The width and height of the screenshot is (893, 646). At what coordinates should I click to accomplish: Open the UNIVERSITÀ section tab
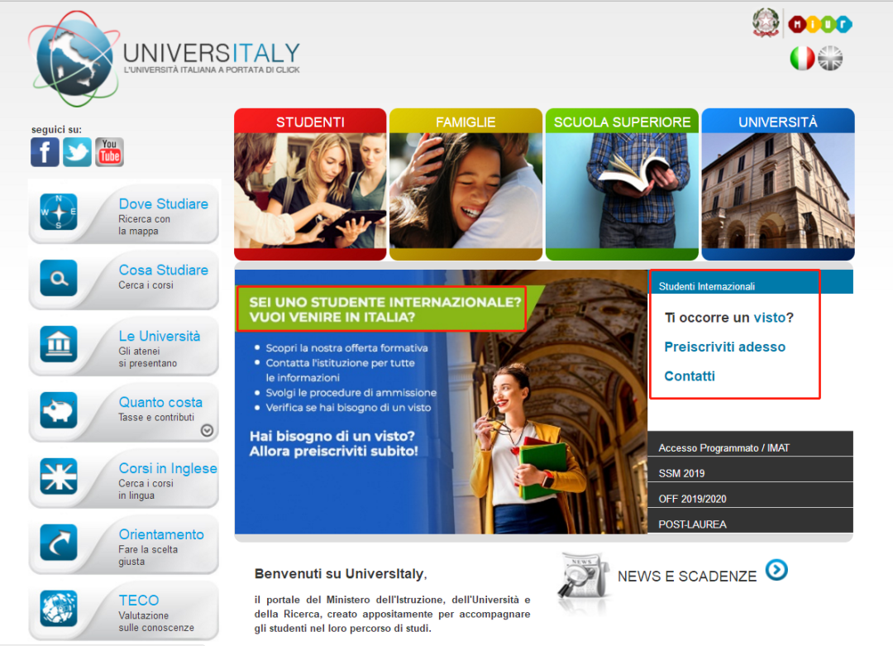pos(778,122)
